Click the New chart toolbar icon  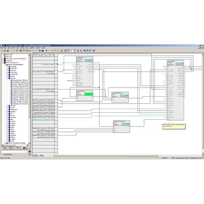pos(2,51)
